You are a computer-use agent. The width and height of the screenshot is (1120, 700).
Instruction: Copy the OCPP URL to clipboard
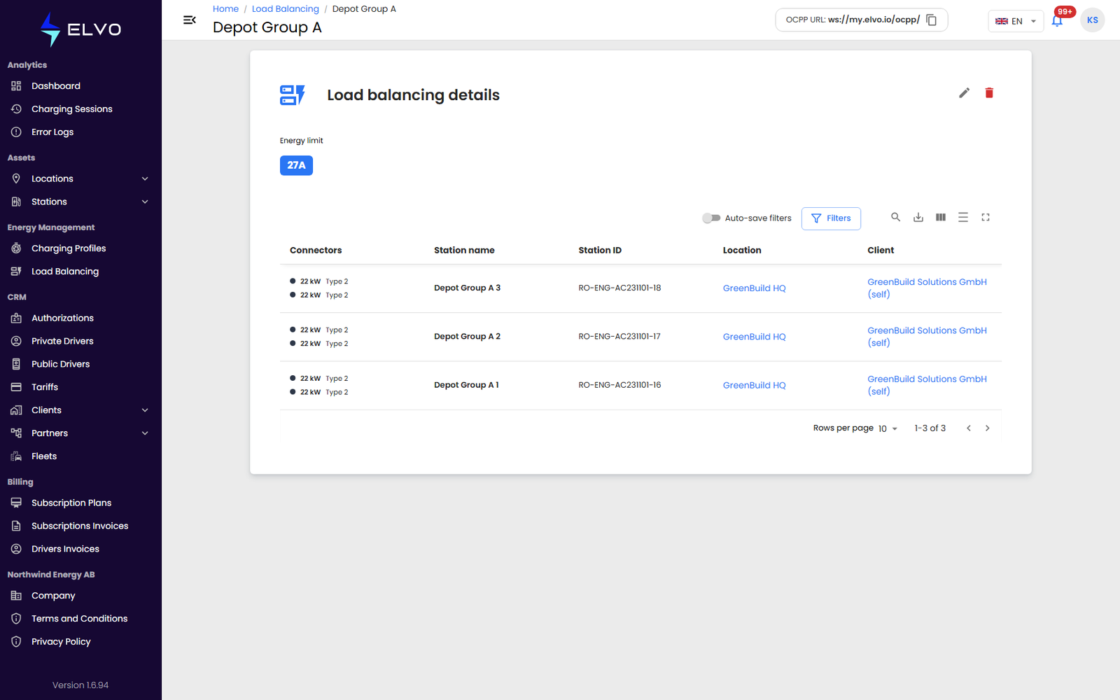[x=931, y=20]
